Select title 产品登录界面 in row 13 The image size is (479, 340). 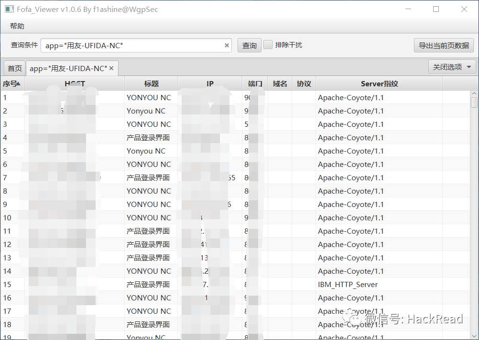tap(148, 258)
